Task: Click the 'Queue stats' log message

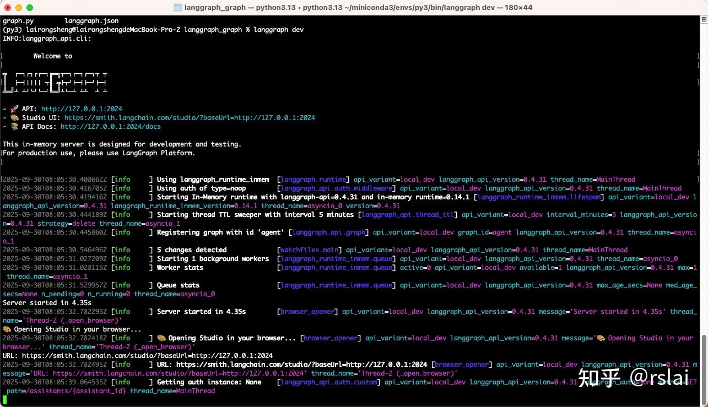Action: [x=179, y=285]
